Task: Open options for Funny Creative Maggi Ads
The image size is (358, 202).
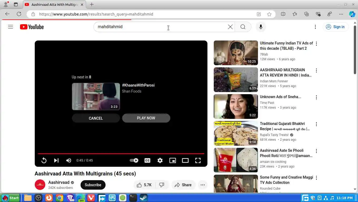Action: [x=316, y=178]
